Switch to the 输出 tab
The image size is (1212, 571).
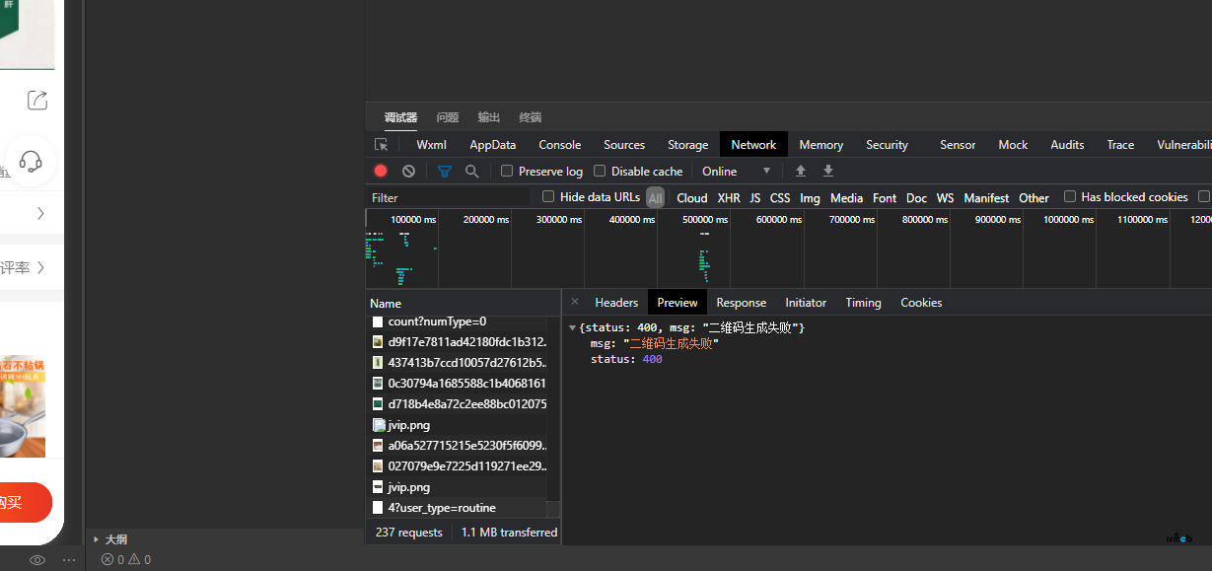[x=489, y=117]
